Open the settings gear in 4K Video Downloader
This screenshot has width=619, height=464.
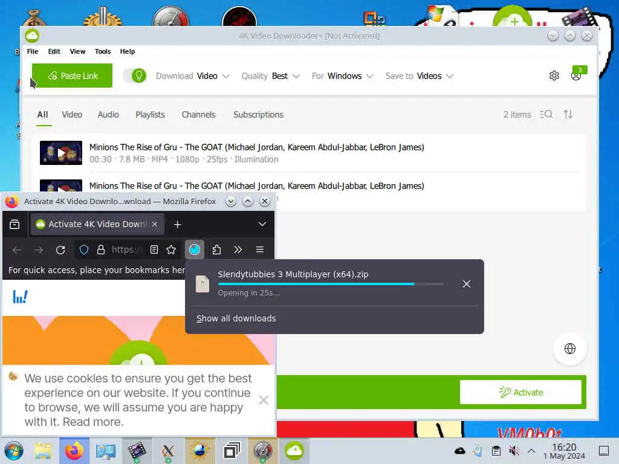click(554, 76)
